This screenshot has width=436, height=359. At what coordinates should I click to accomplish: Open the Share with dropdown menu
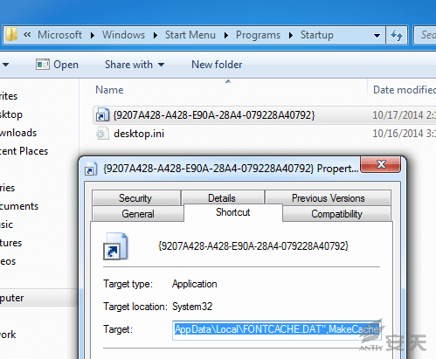click(135, 65)
